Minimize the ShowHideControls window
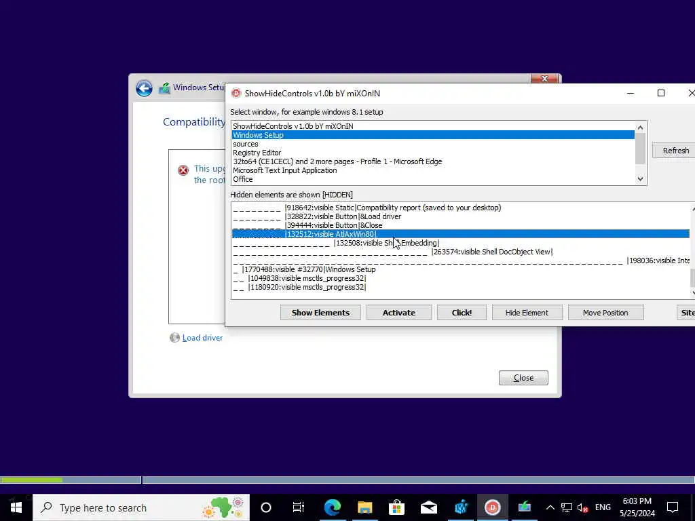The image size is (695, 521). pyautogui.click(x=631, y=93)
